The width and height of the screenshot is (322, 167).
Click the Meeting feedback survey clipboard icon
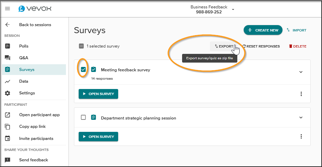click(93, 69)
